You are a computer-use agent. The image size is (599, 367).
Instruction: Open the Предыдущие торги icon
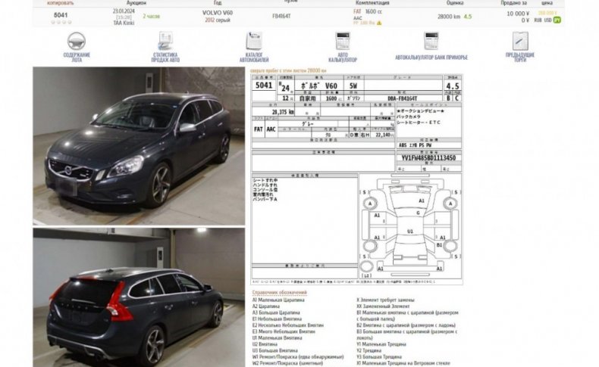[520, 41]
